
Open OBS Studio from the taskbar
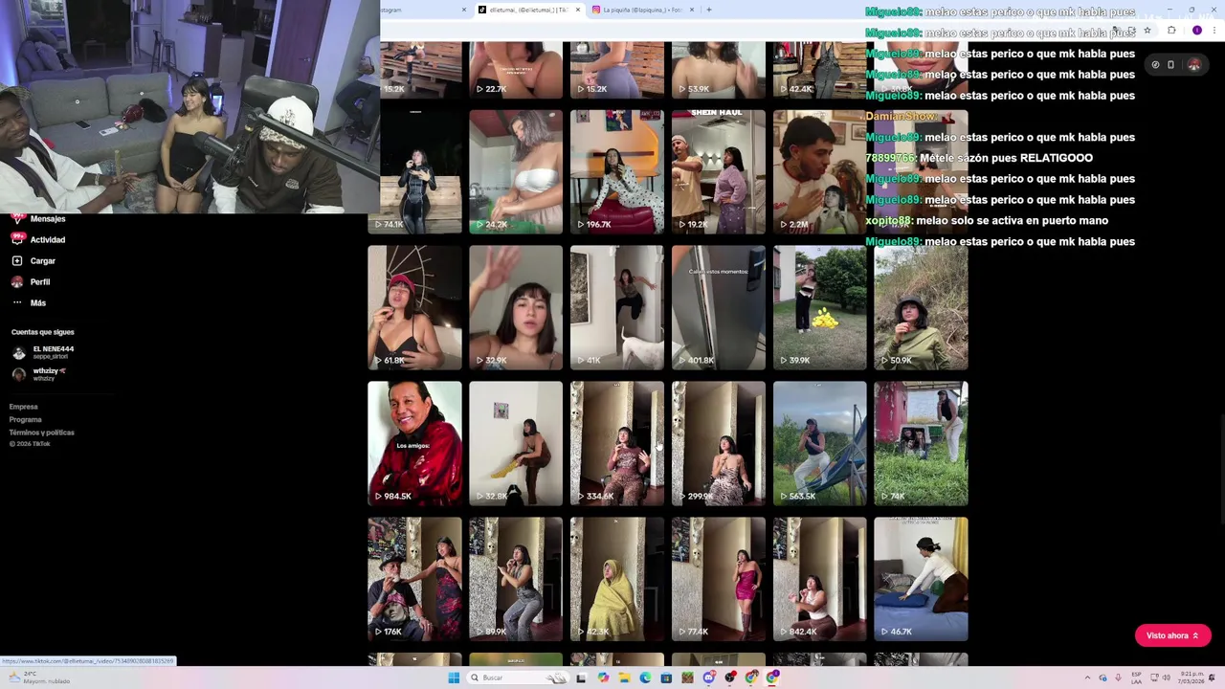click(730, 678)
